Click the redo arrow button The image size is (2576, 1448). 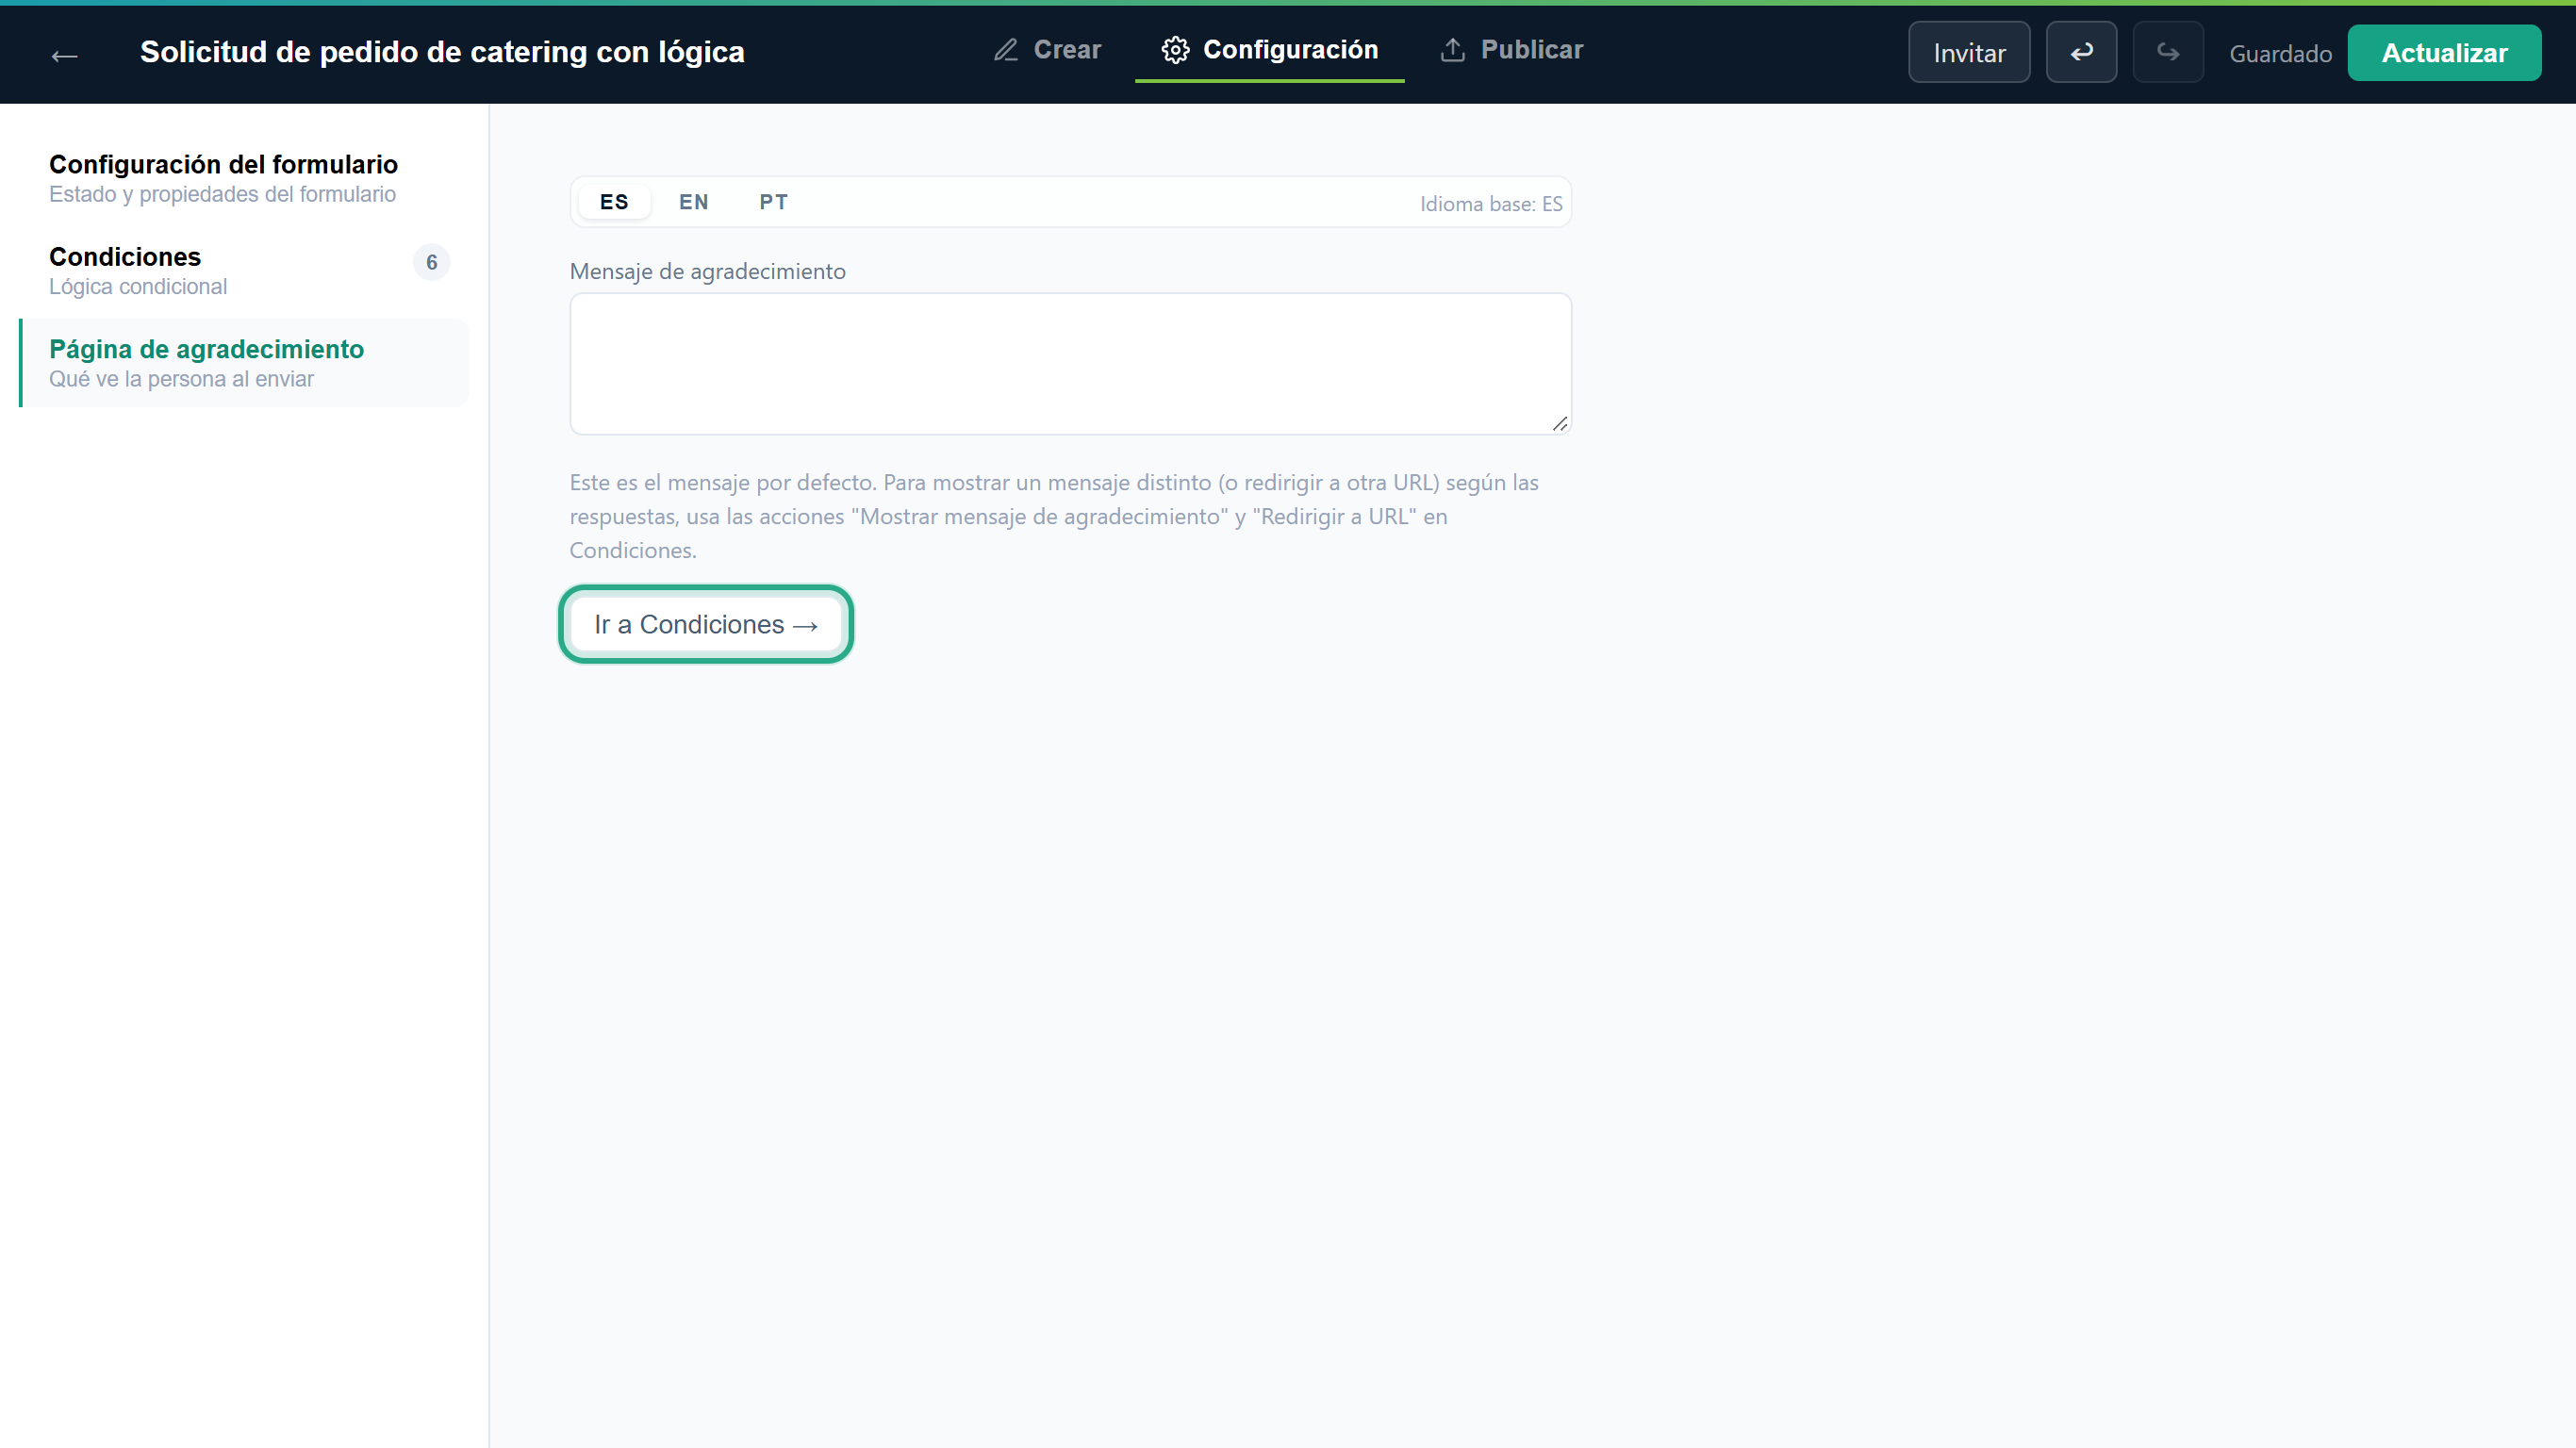pyautogui.click(x=2167, y=52)
